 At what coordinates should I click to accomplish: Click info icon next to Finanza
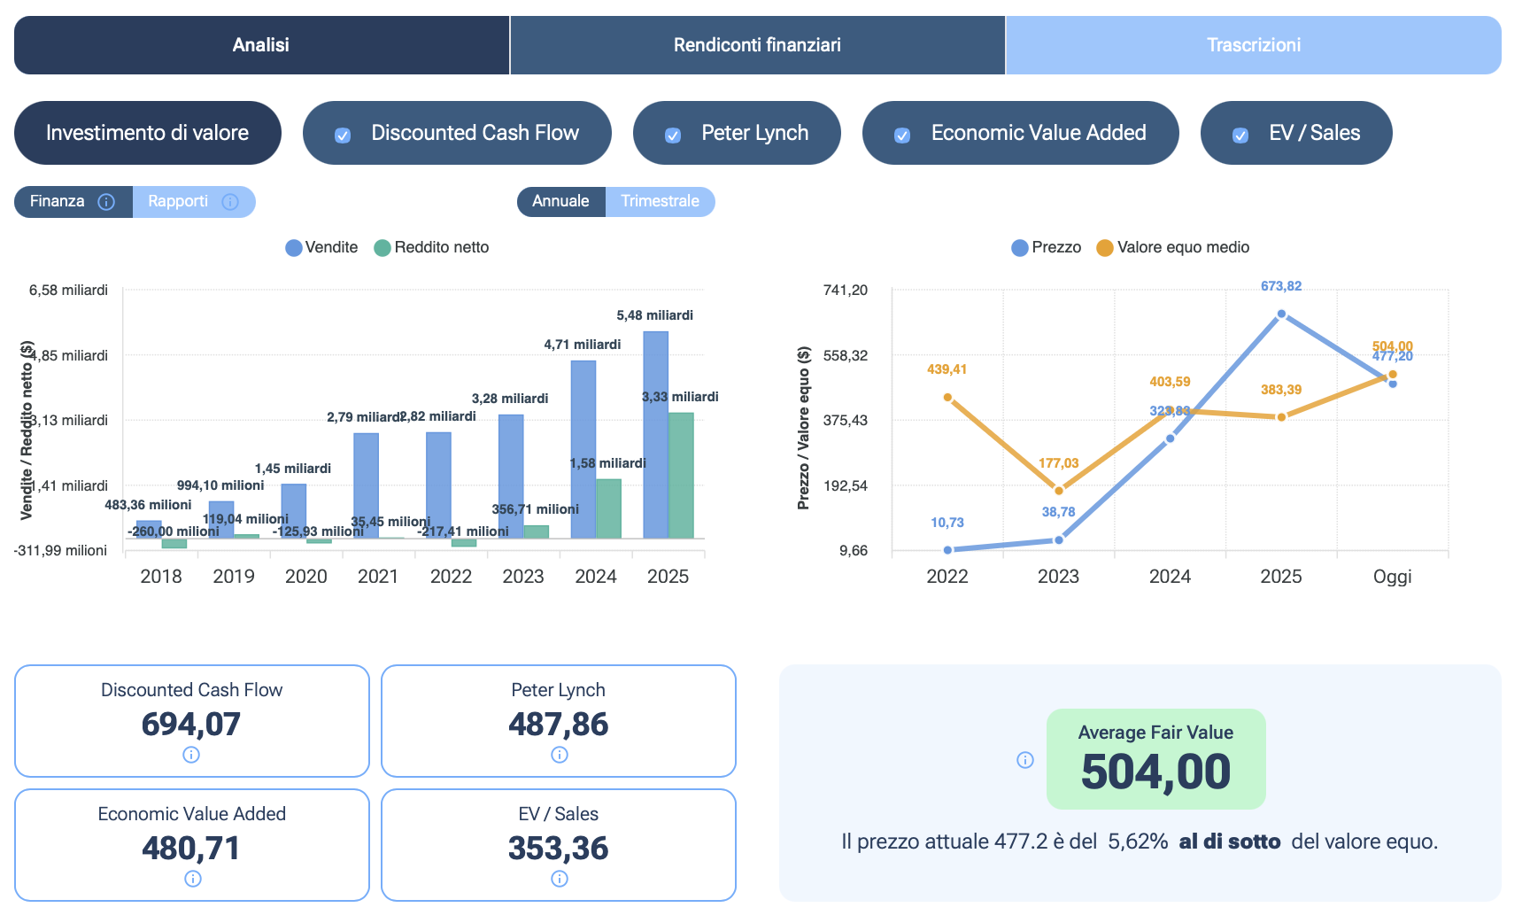click(106, 202)
